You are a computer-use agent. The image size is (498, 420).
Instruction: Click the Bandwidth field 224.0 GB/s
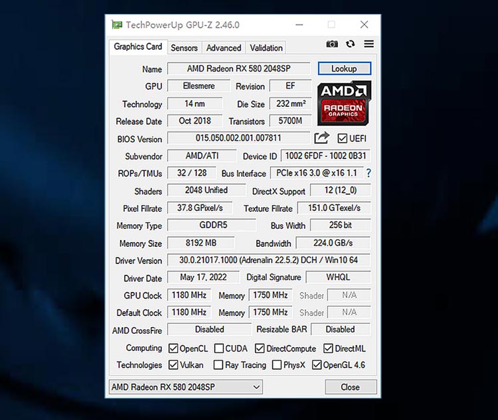tap(333, 243)
